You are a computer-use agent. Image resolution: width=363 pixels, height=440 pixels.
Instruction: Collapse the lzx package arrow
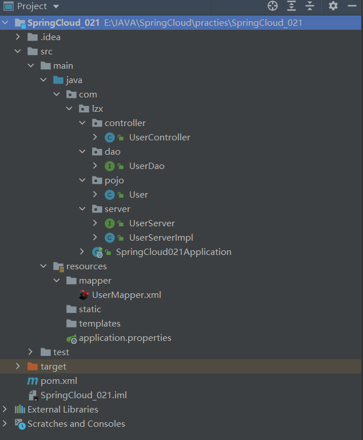[x=69, y=109]
